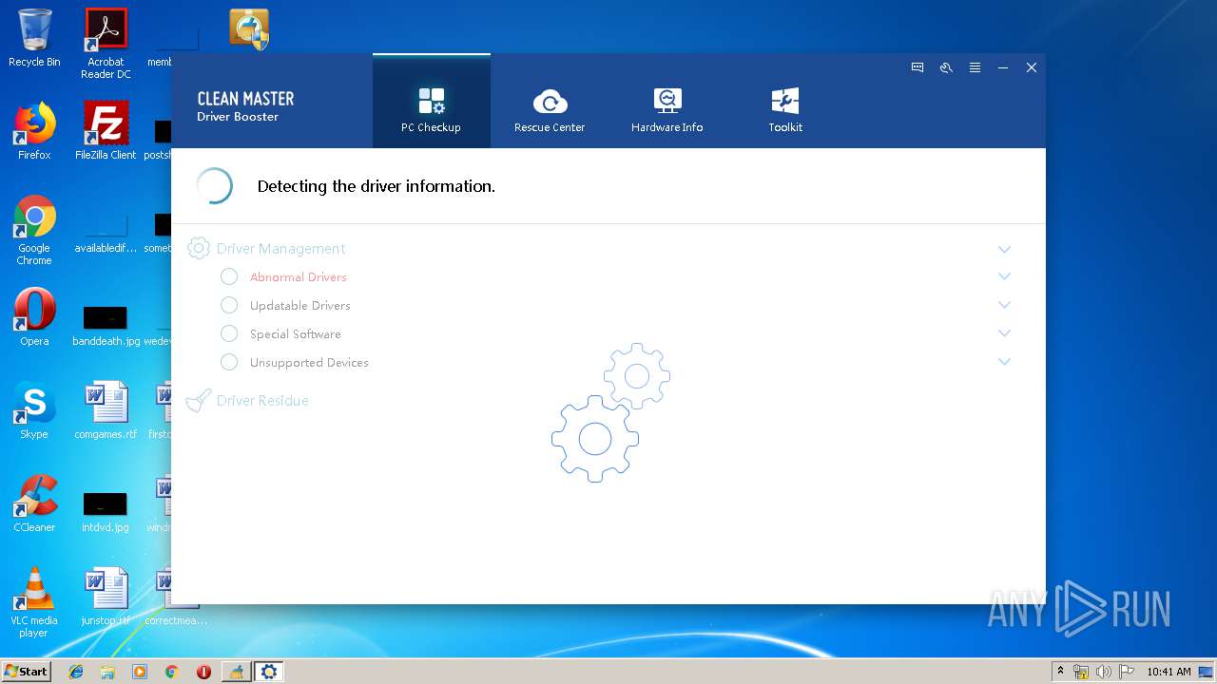
Task: Open Chrome from the taskbar
Action: (171, 672)
